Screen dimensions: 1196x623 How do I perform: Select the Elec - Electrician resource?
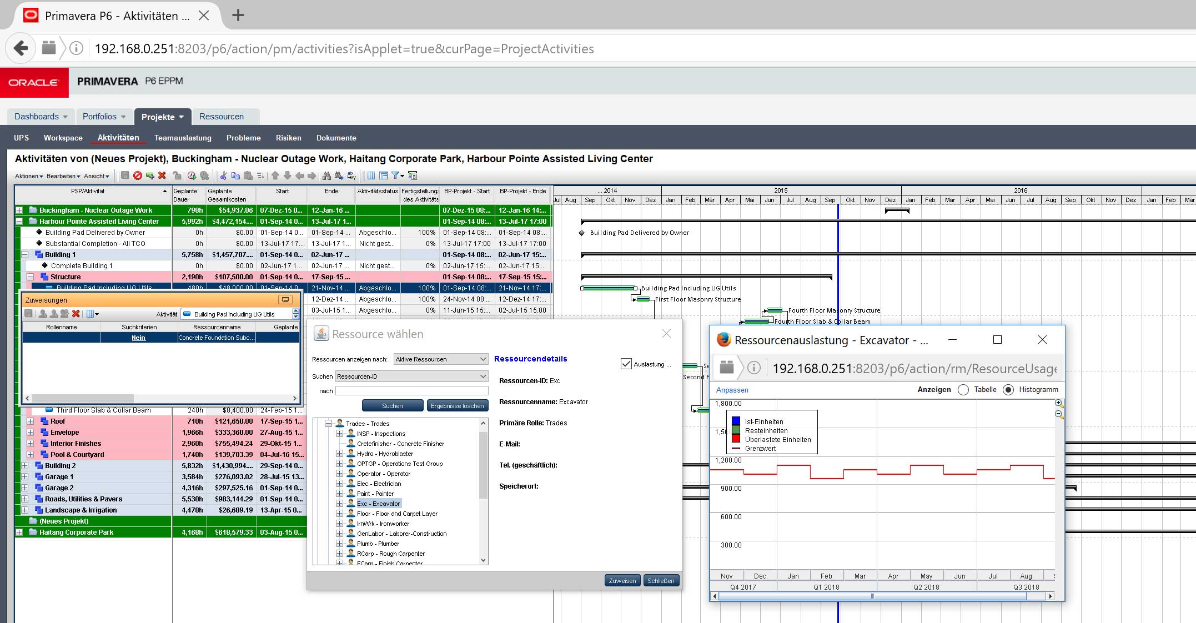tap(379, 484)
